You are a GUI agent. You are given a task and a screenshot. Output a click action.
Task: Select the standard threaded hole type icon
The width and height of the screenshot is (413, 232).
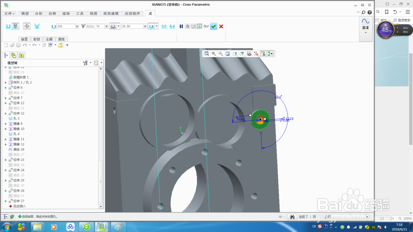coord(16,26)
